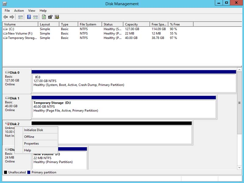
Task: Click the Forward arrow toolbar icon
Action: click(12, 17)
